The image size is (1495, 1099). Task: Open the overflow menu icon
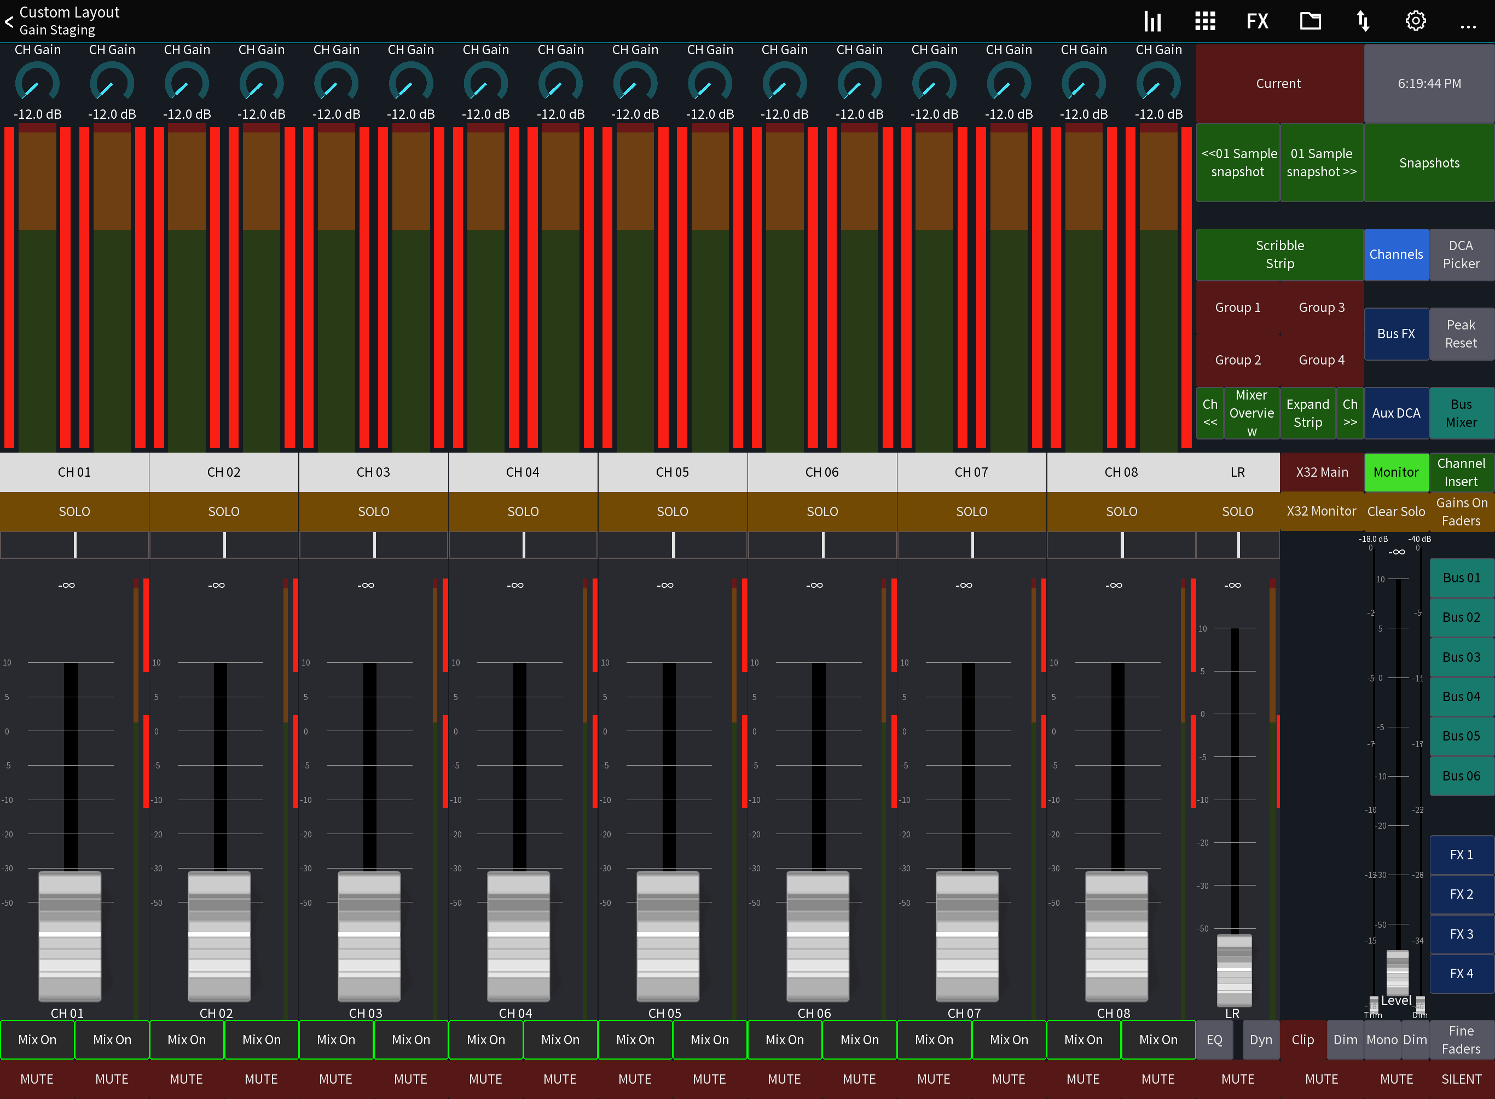pos(1468,24)
